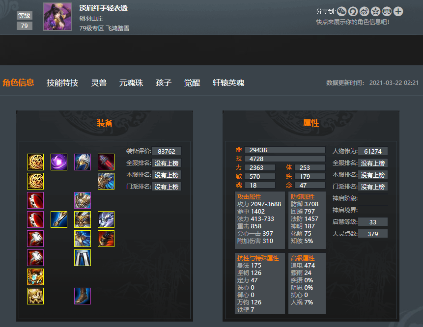Share to Renren icon
Screen dimensions: 423x327
pos(387,11)
